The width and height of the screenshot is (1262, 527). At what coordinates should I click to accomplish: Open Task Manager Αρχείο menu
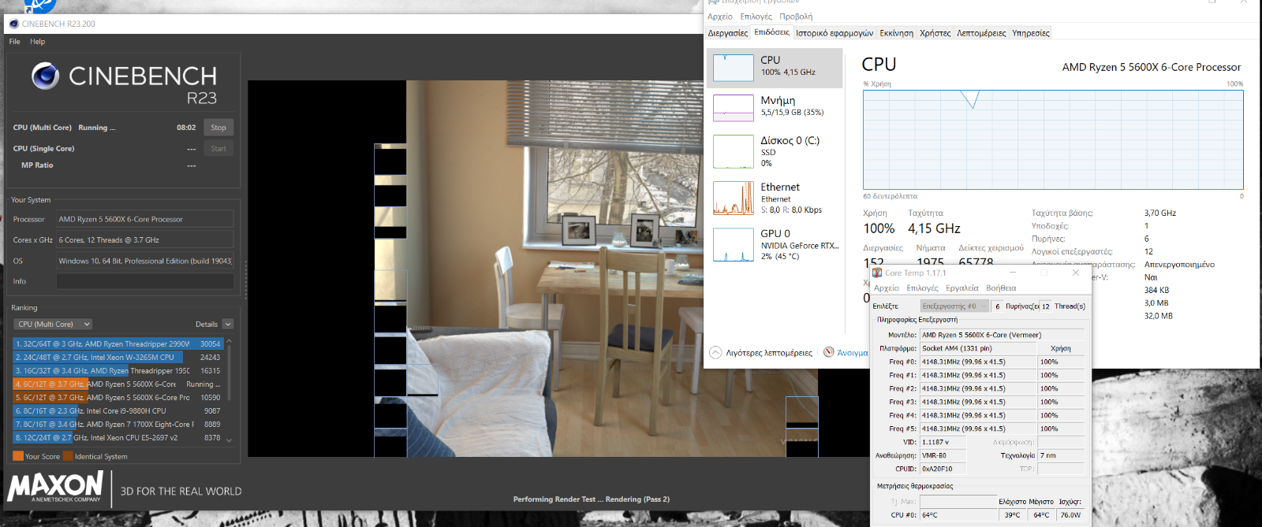720,17
